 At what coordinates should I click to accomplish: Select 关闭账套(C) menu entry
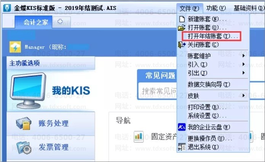click(203, 45)
